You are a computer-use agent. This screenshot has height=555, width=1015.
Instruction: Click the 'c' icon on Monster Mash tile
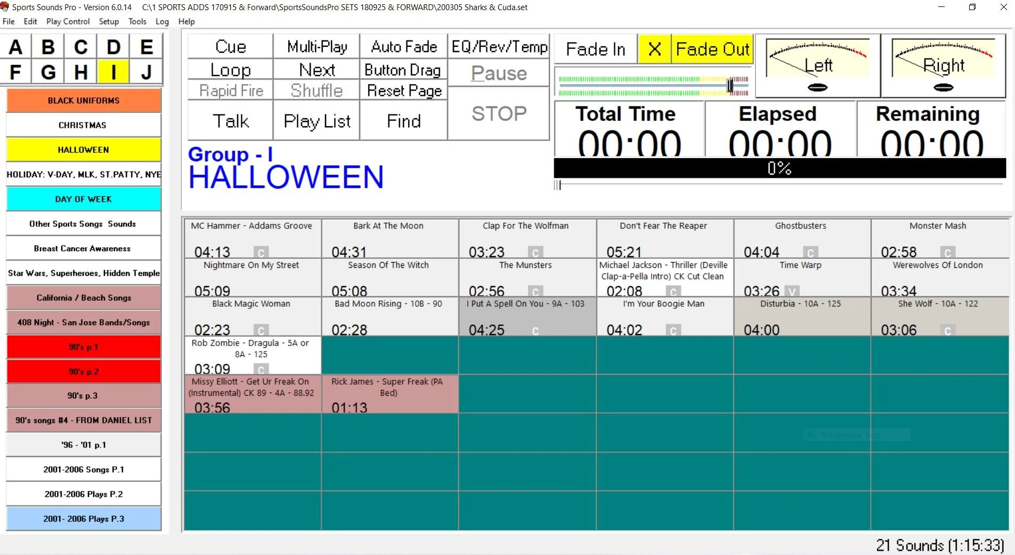click(x=948, y=252)
